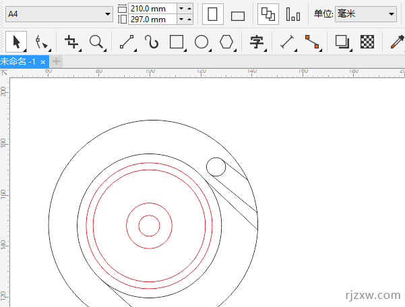Choose the Crop tool
This screenshot has height=307, width=405.
pos(71,42)
